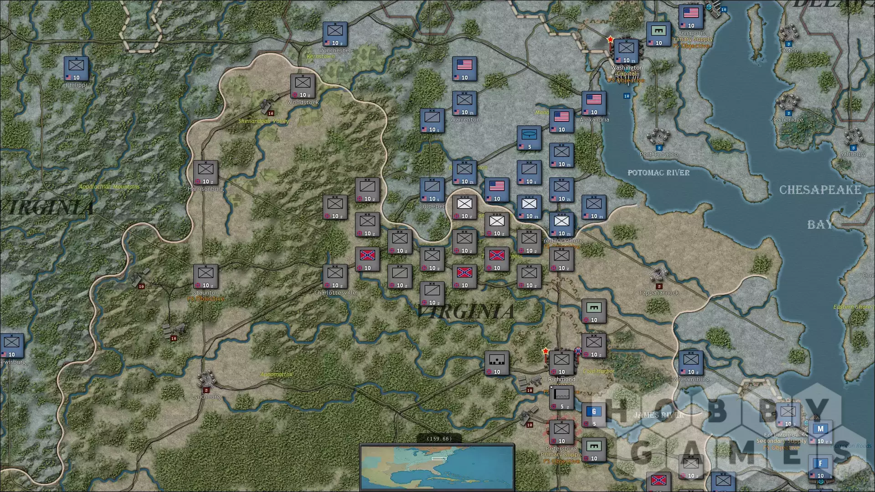Select the Confederate unit in Richmond
This screenshot has height=492, width=875.
(x=561, y=363)
